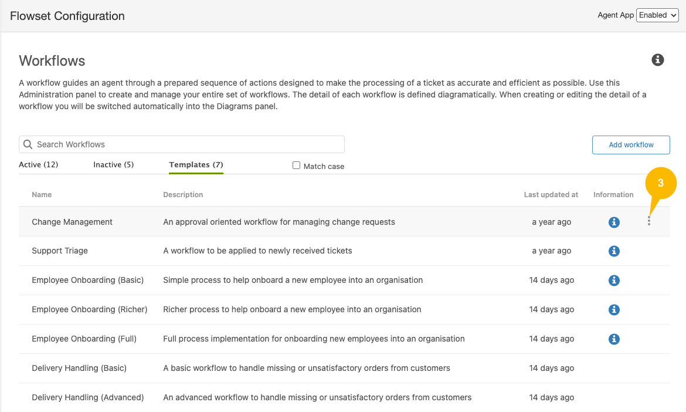Viewport: 686px width, 412px height.
Task: Click description starting 'Full process implementation'
Action: click(x=314, y=339)
